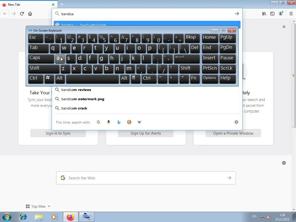Toggle the left Alt key
Viewport: 296px width, 222px height.
pyautogui.click(x=60, y=79)
